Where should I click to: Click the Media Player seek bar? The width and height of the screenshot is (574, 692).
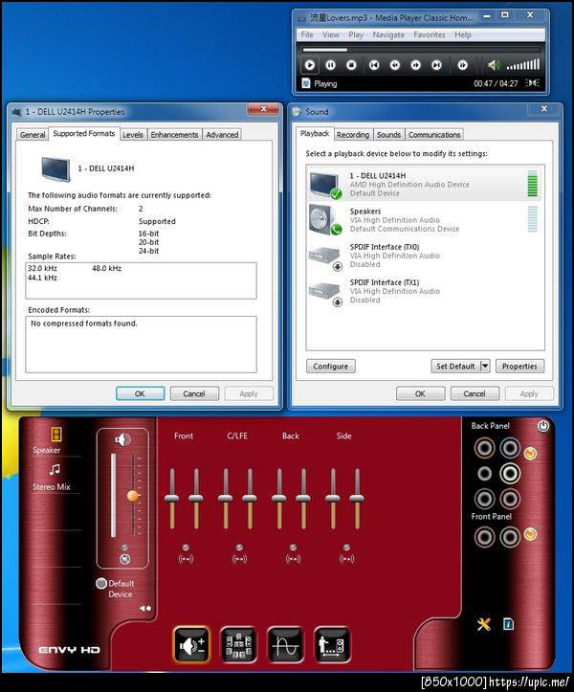click(x=421, y=50)
